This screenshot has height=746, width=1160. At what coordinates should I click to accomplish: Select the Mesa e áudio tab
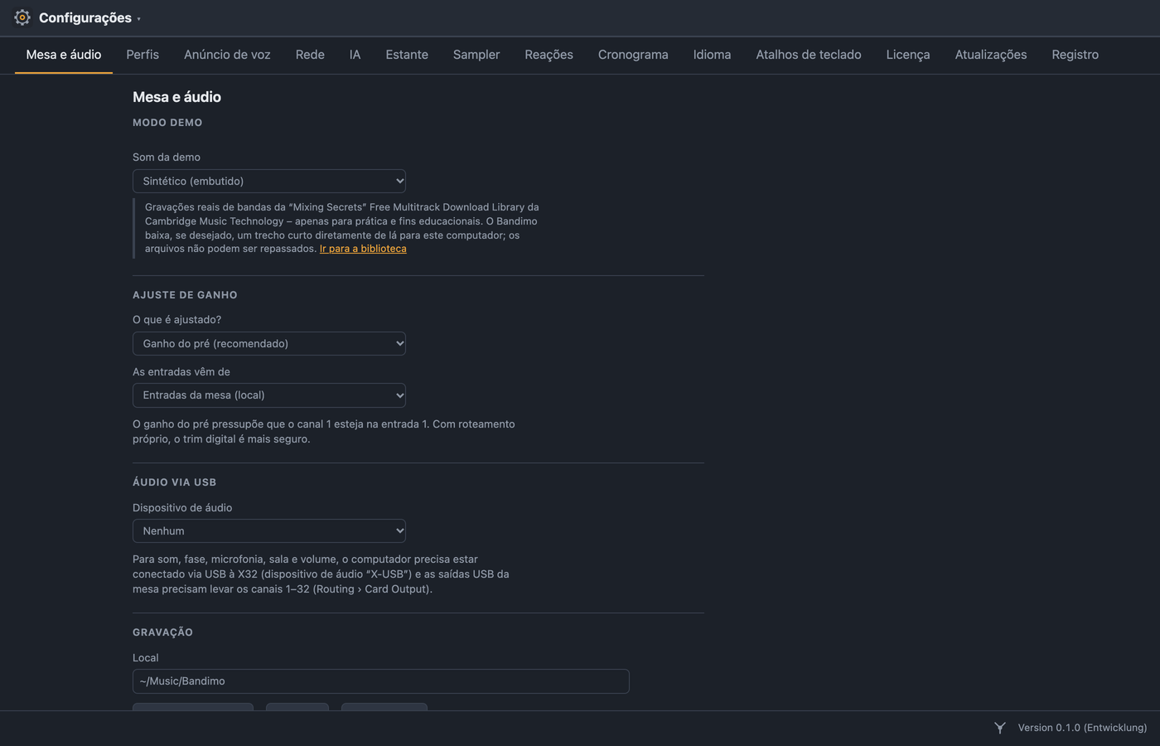(64, 55)
